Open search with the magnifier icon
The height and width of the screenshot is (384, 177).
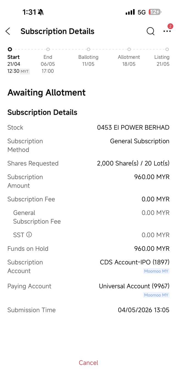150,31
